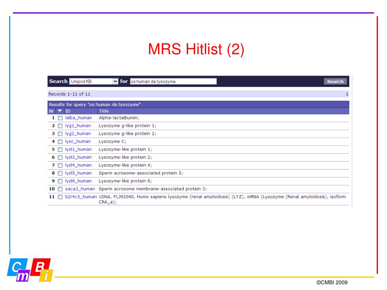387x290 pixels.
Task: Click page number 1 in records bar
Action: pos(347,94)
